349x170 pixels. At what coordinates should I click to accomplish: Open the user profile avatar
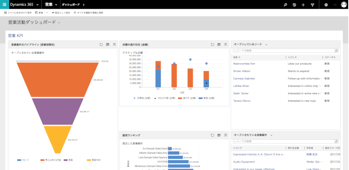344,5
